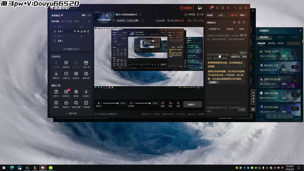304x171 pixels.
Task: Click the 分享 share button
Action: point(200,14)
